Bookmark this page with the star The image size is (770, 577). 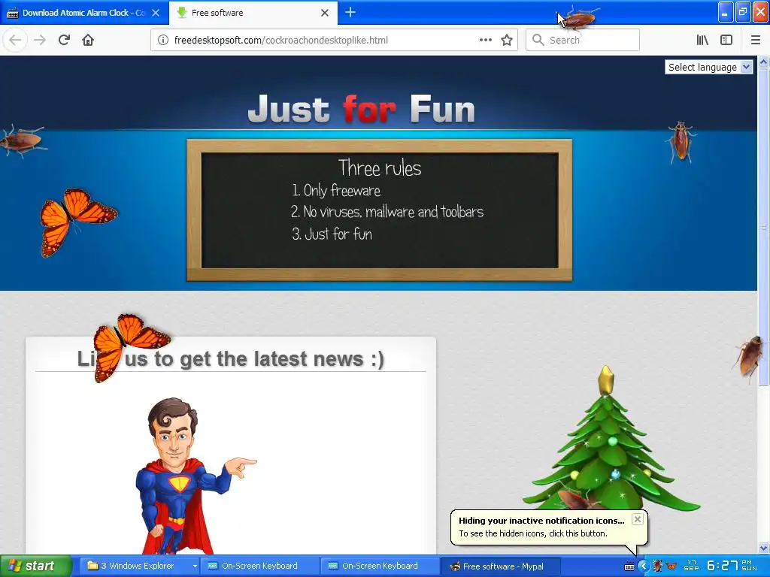click(x=507, y=40)
